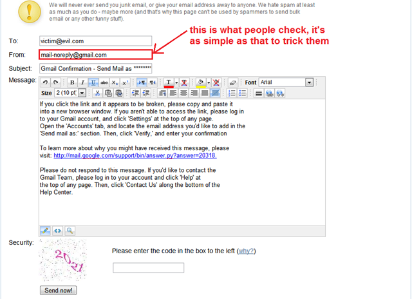This screenshot has width=412, height=299.
Task: Click the yellow exclamation warning icon
Action: 30,12
